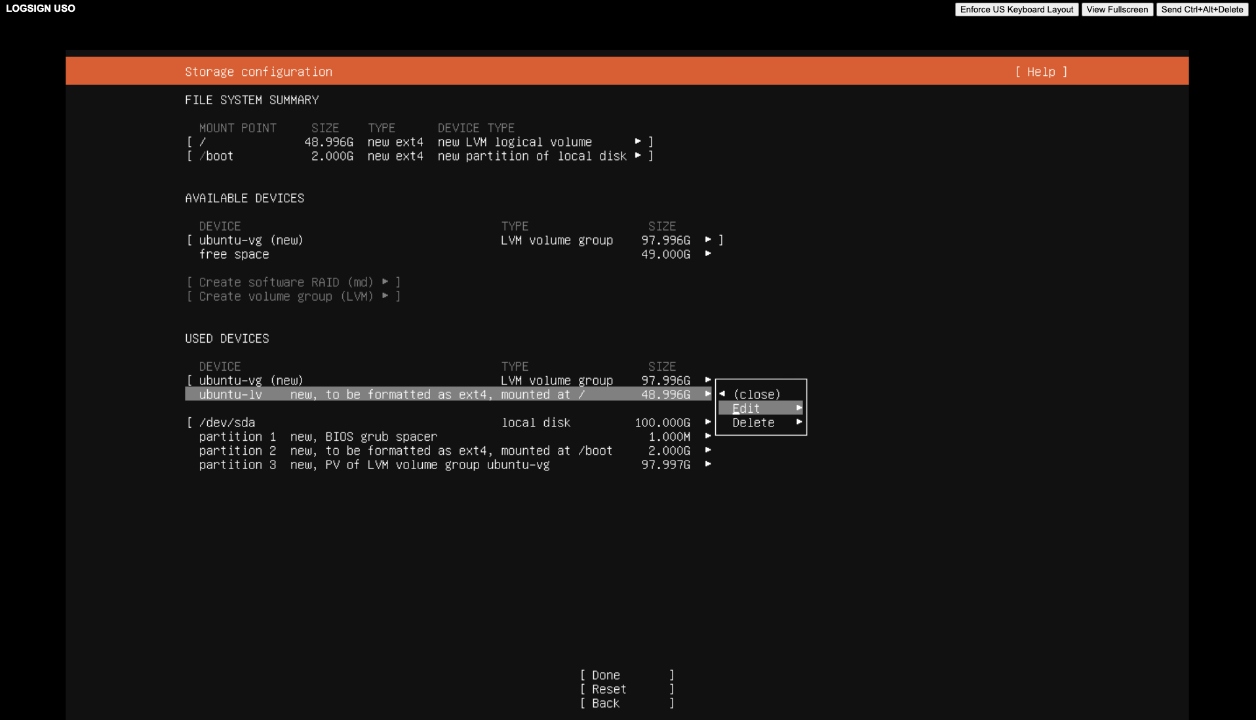Click the Back button
This screenshot has width=1256, height=720.
[x=627, y=704]
